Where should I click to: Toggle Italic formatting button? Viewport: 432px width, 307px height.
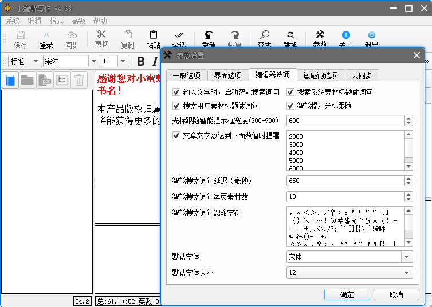[x=155, y=61]
